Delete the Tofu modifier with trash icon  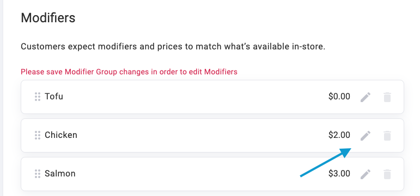387,97
